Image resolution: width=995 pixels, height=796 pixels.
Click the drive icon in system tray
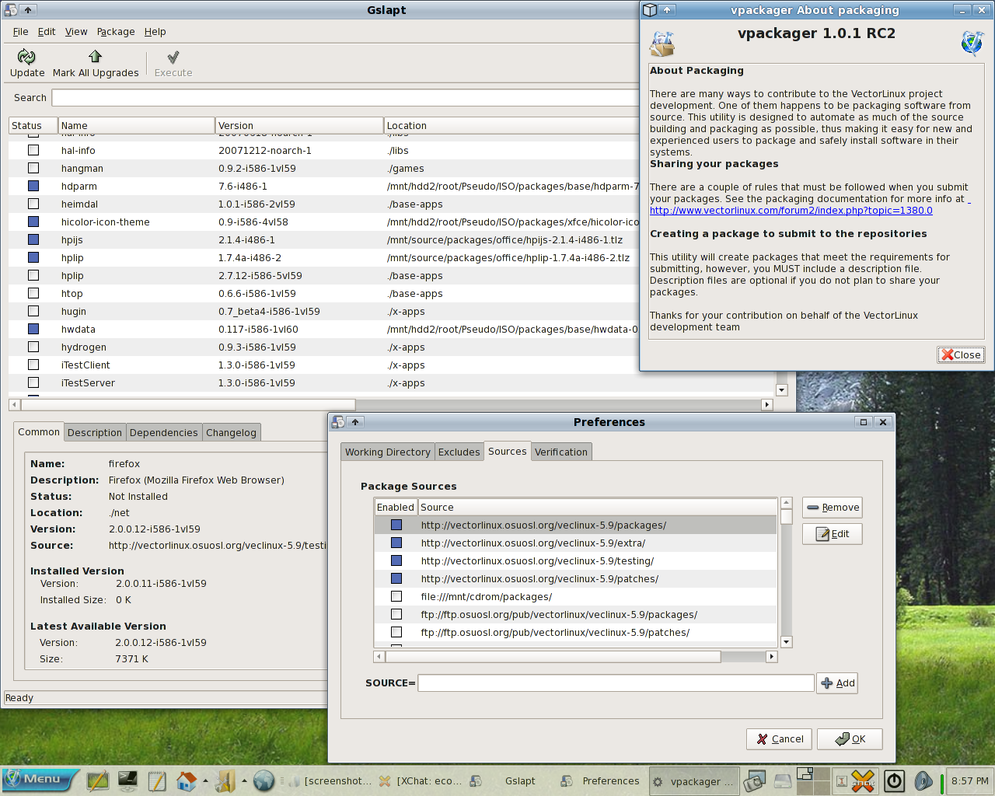click(783, 780)
